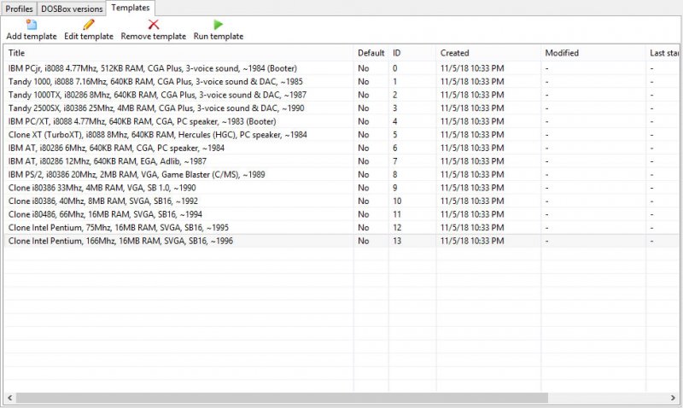The image size is (683, 408).
Task: Click the Created date in the ID 7 row
Action: point(472,161)
